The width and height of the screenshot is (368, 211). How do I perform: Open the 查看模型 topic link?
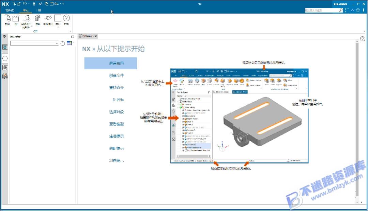click(117, 124)
